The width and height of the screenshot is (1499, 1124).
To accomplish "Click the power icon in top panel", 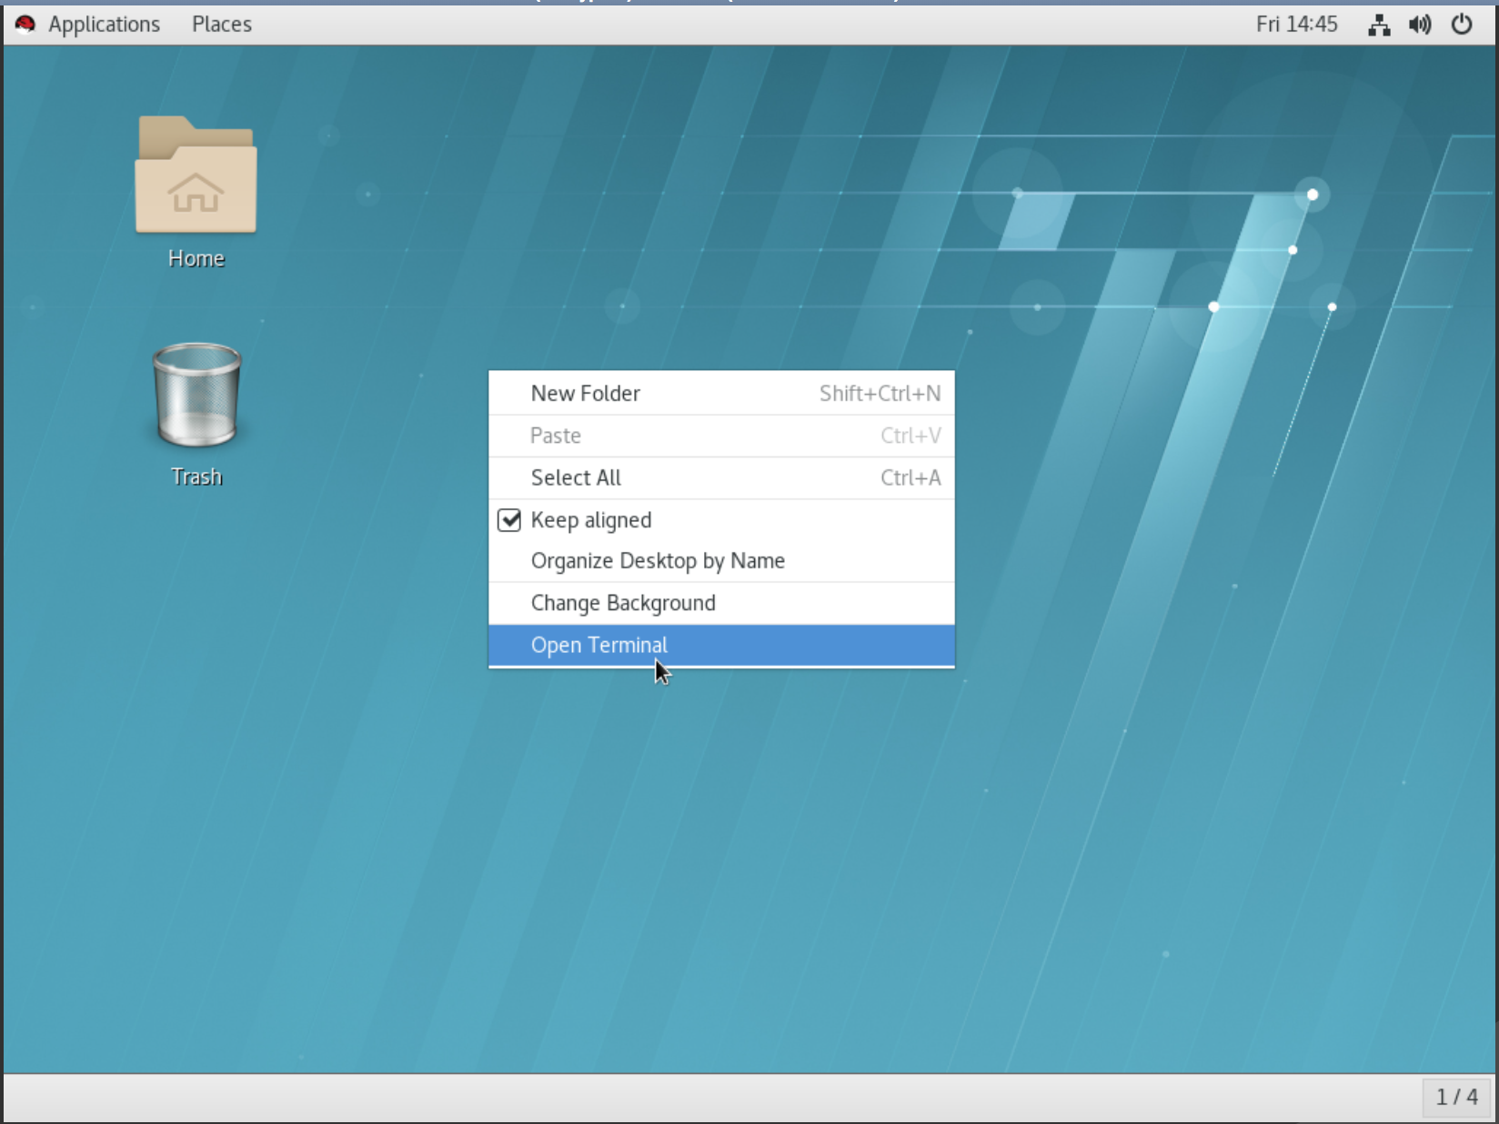I will tap(1461, 25).
